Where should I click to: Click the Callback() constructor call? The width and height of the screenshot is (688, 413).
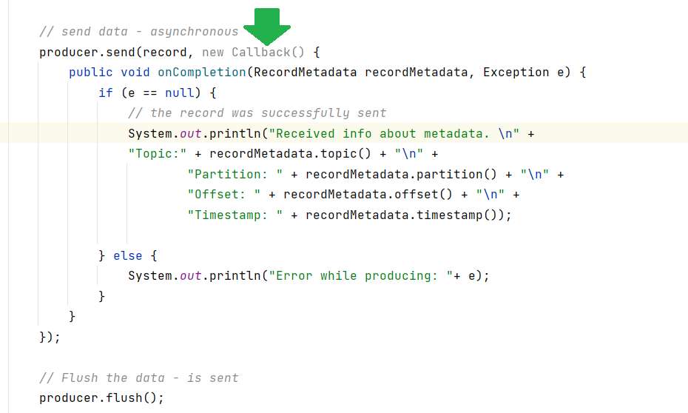[x=268, y=53]
